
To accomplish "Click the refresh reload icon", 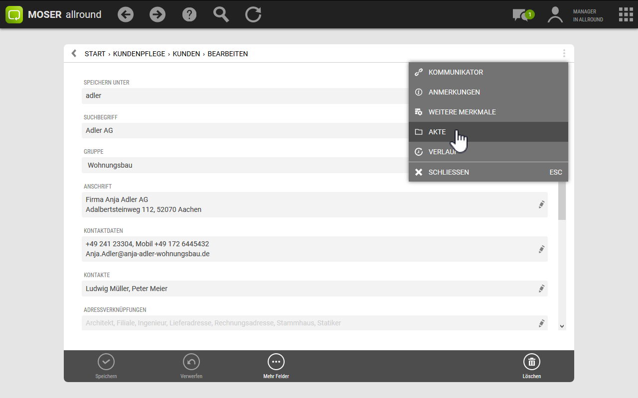I will tap(253, 14).
